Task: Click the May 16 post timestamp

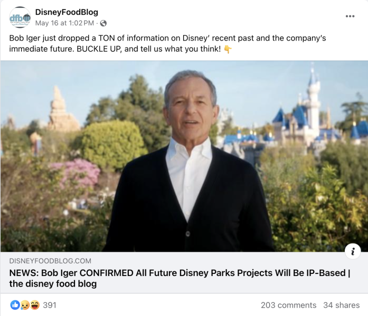Action: tap(64, 23)
